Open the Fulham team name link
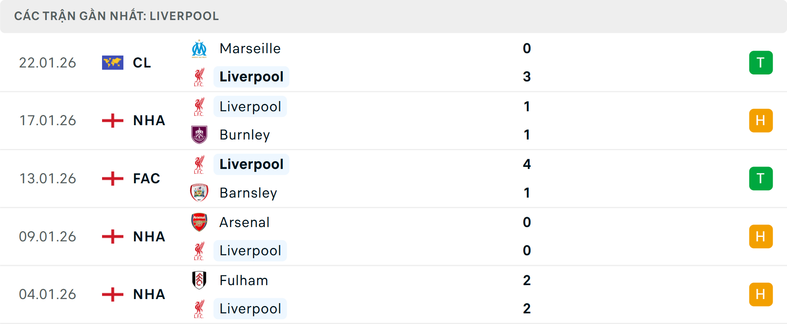Viewport: 787px width, 324px height. 243,280
